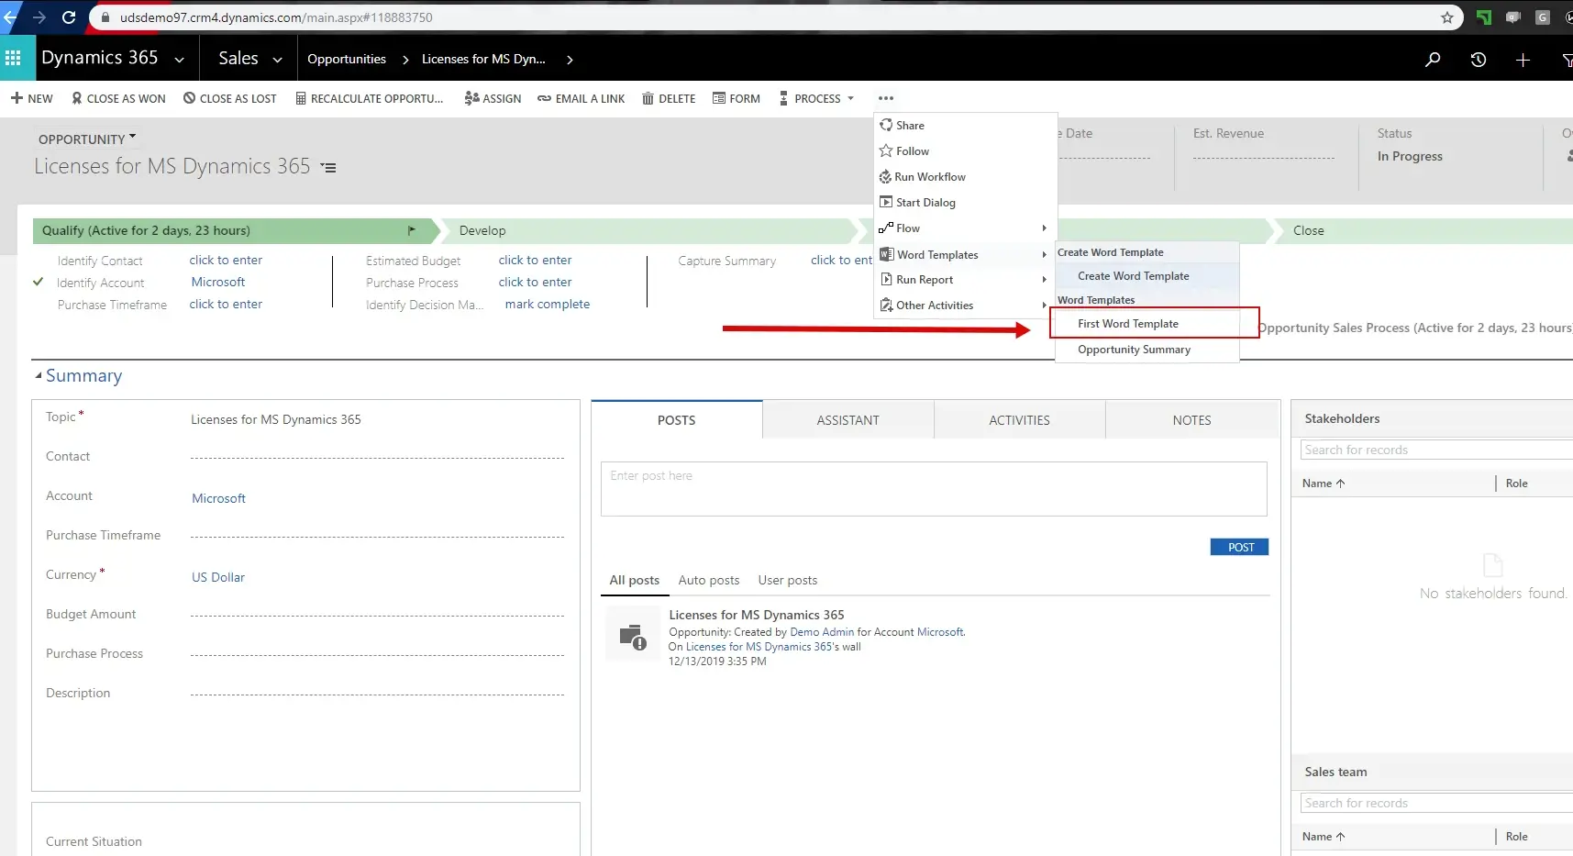Screen dimensions: 1573x856
Task: Click Sales team search for records field
Action: tap(1436, 803)
